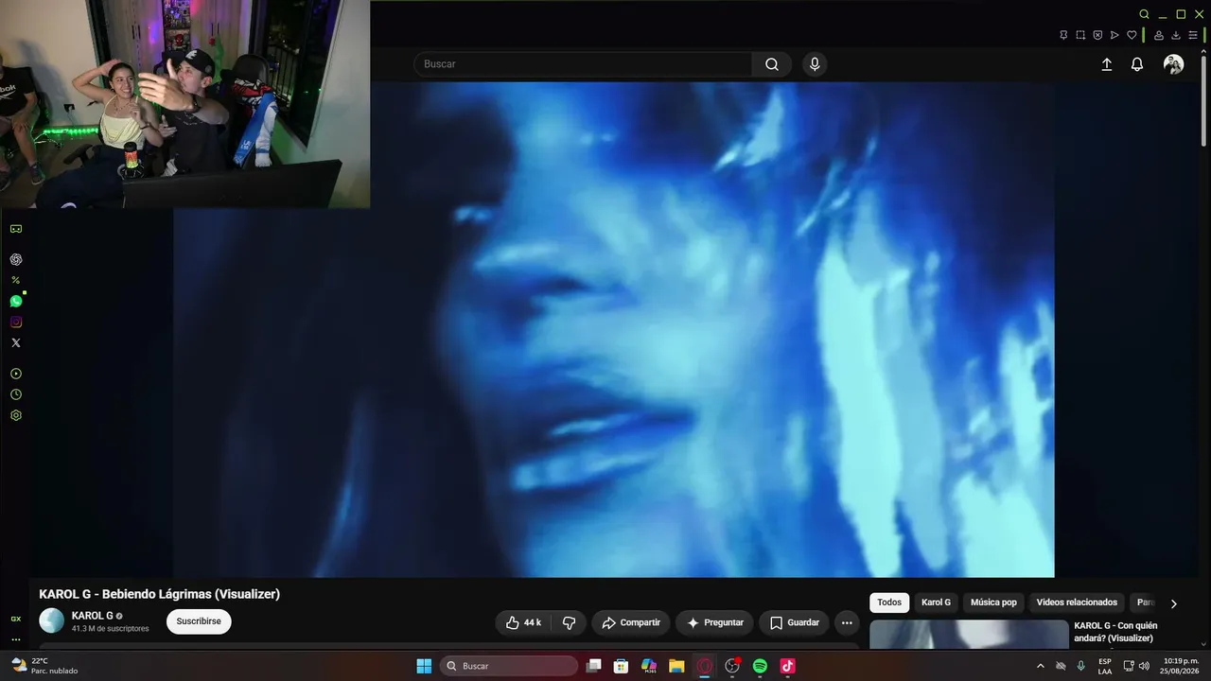Open browser history clock icon in sidebar
1211x681 pixels.
16,394
